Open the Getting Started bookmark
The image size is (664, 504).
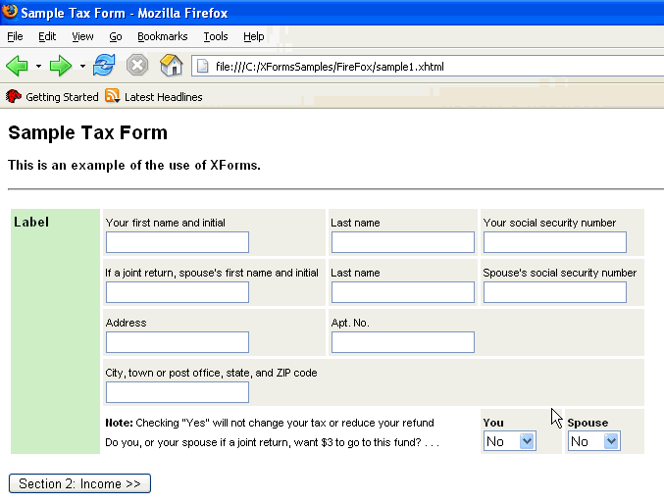(x=53, y=97)
